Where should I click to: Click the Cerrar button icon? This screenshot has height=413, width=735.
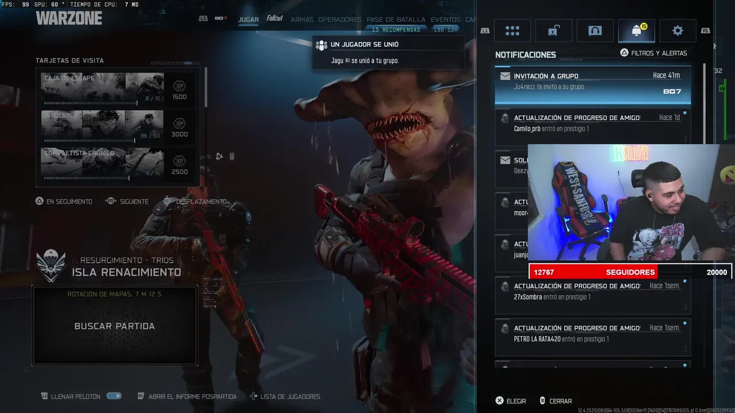(x=542, y=401)
